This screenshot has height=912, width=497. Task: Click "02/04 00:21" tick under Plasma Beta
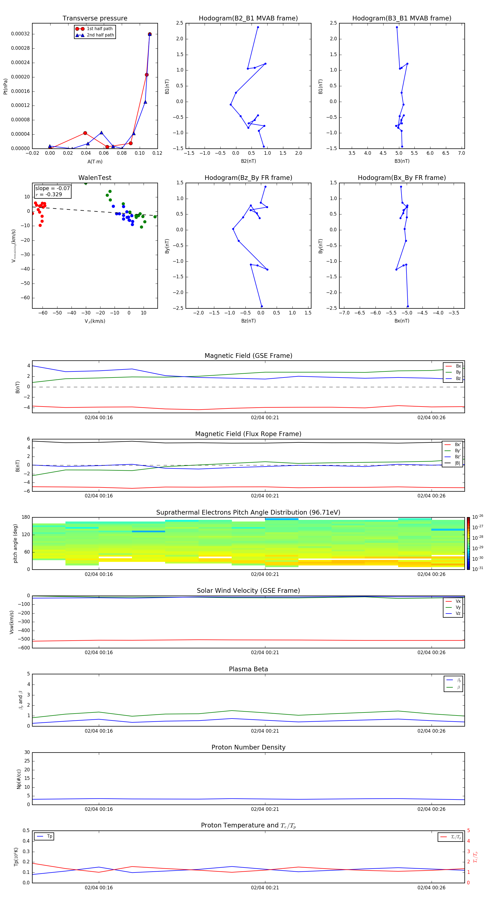coord(265,731)
